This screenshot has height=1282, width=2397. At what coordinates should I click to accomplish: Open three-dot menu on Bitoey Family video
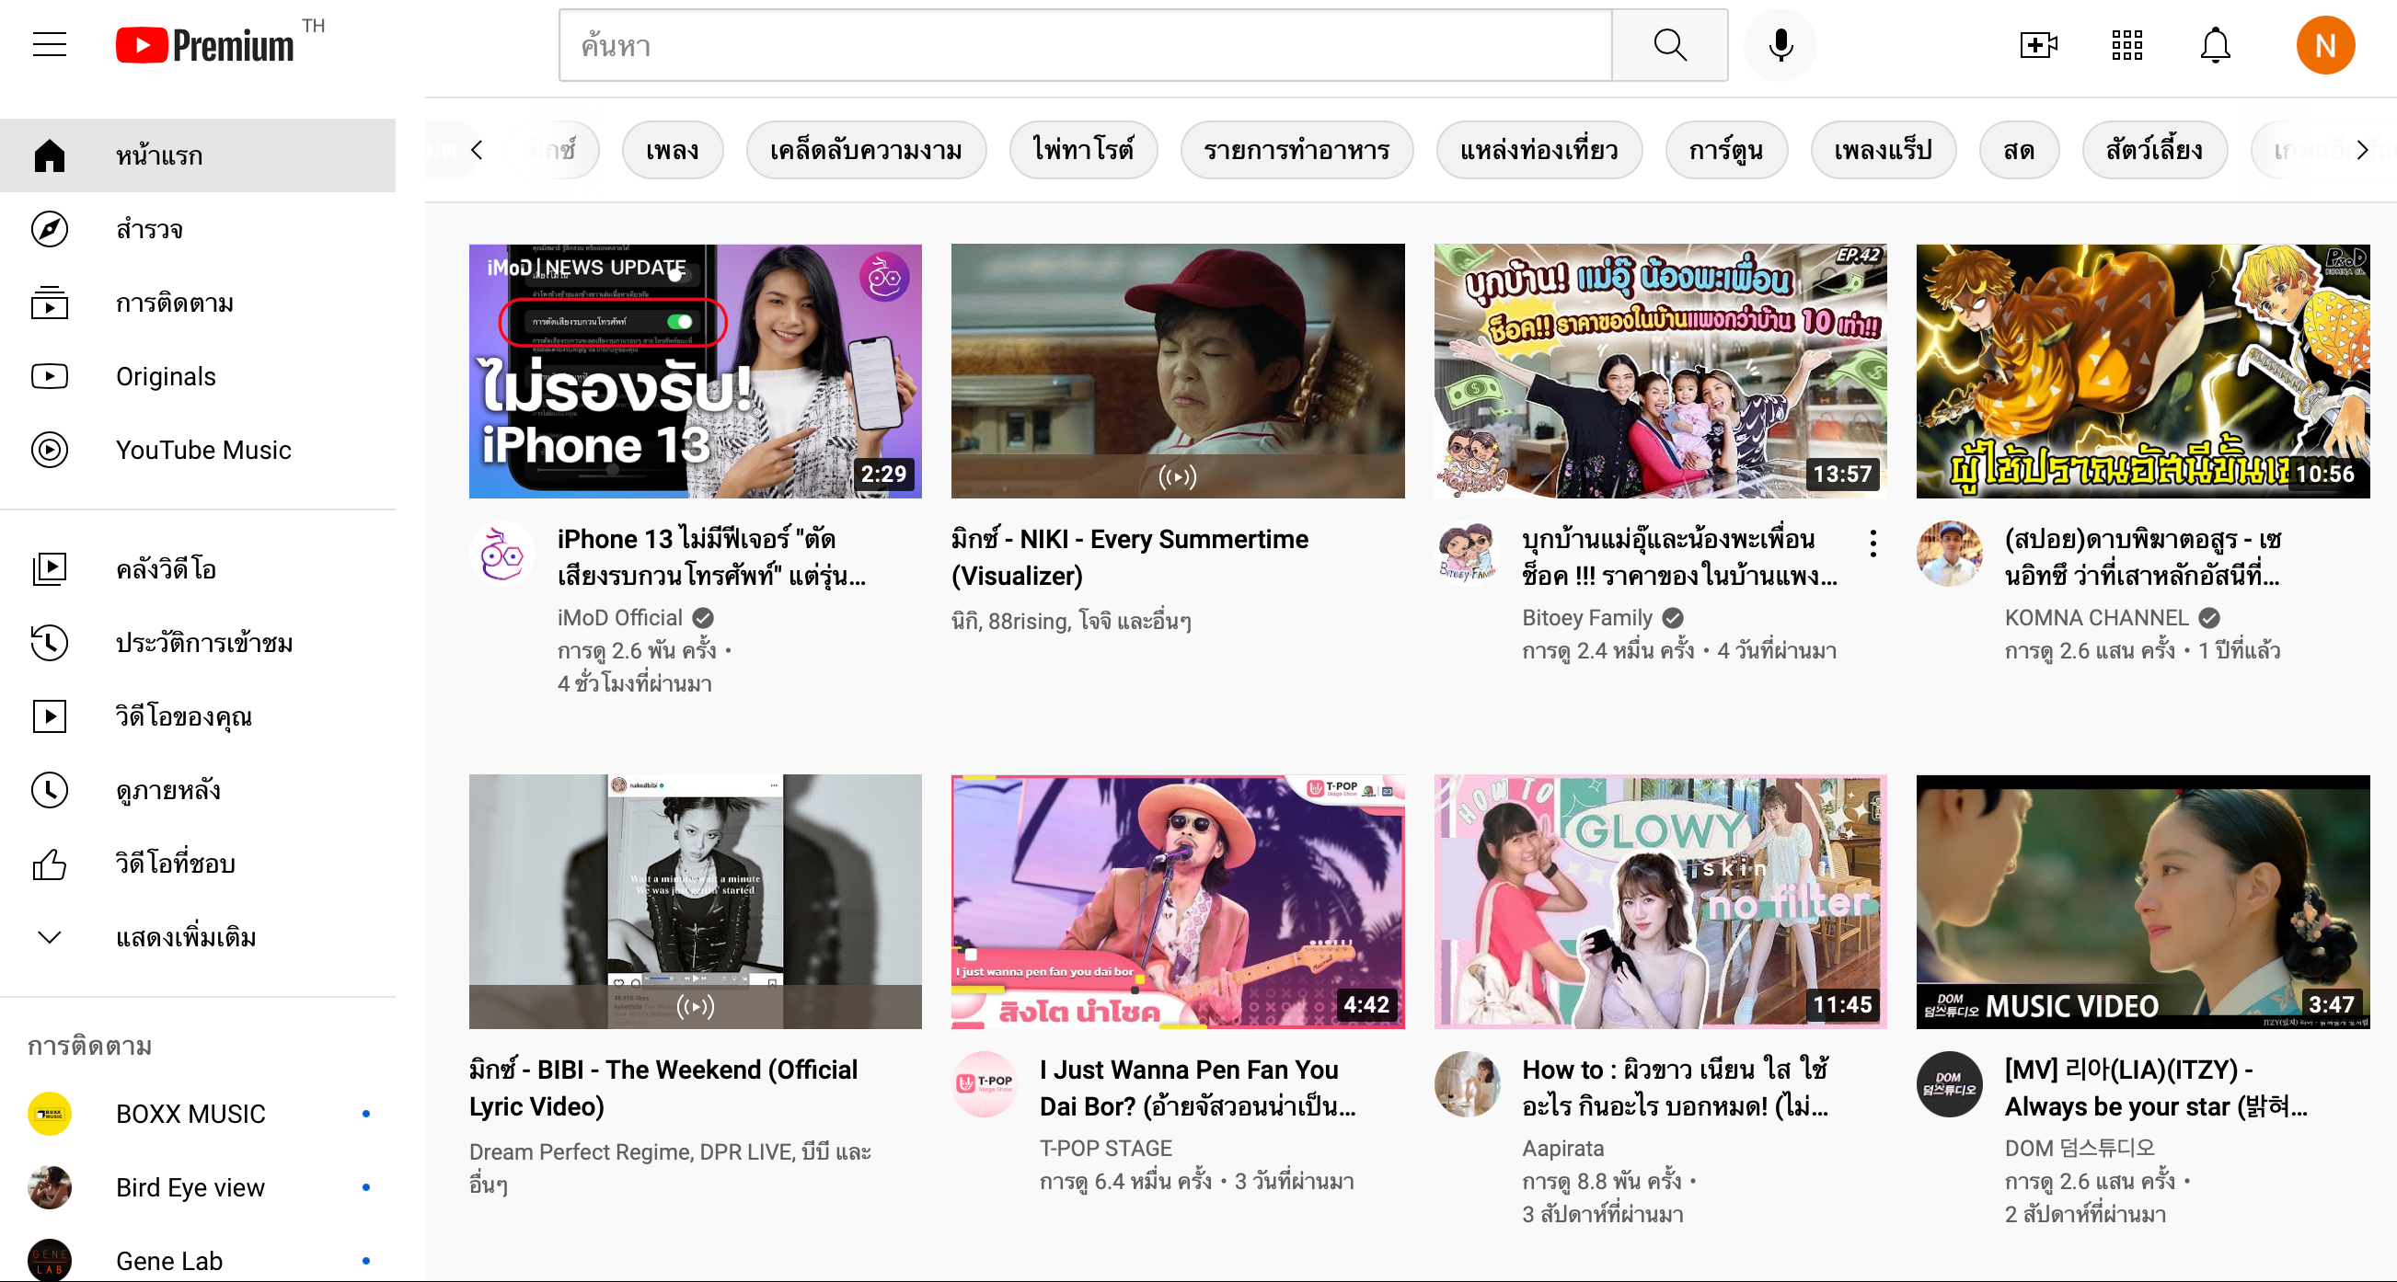point(1873,544)
